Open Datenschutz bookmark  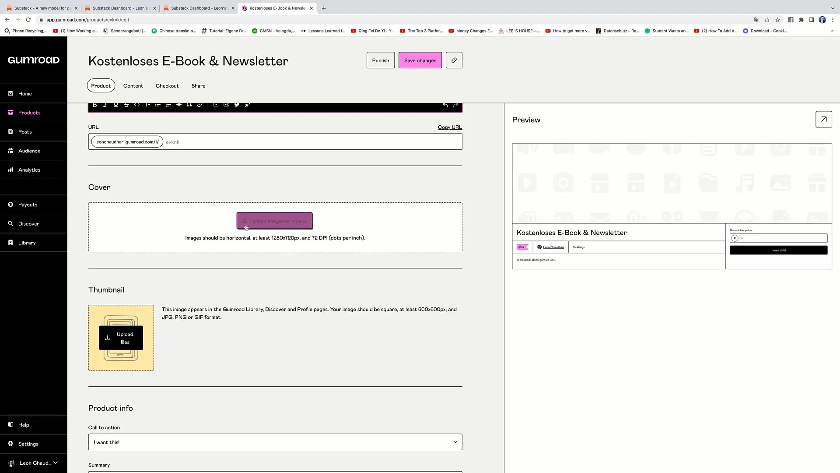(x=617, y=31)
